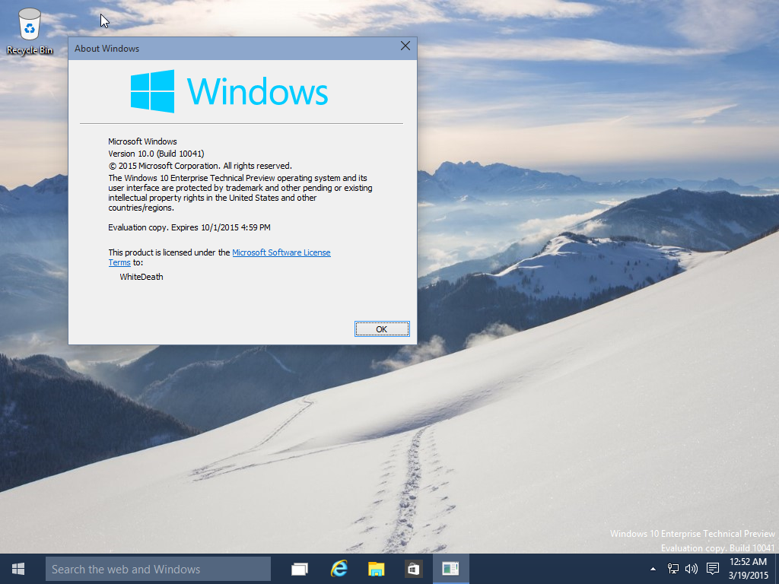Open the Start menu button
The height and width of the screenshot is (584, 779).
pyautogui.click(x=18, y=569)
